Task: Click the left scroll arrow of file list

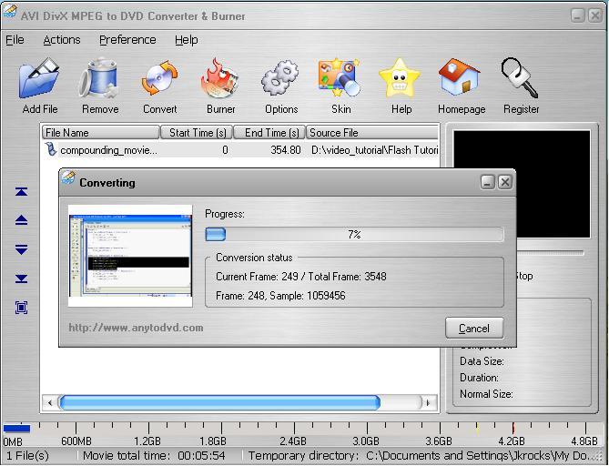Action: coord(50,402)
